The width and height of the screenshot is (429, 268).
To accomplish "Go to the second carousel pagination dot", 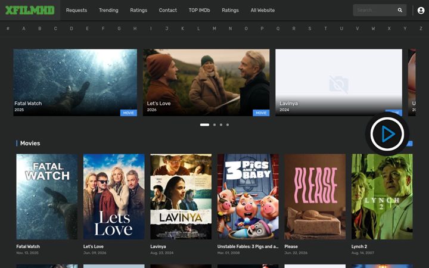I will tap(214, 124).
